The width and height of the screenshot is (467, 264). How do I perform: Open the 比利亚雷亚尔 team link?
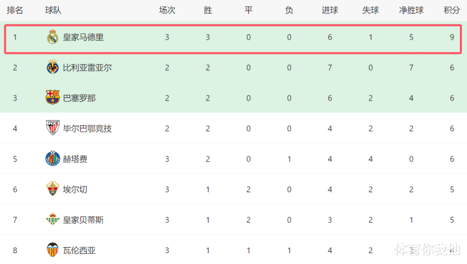click(x=87, y=67)
